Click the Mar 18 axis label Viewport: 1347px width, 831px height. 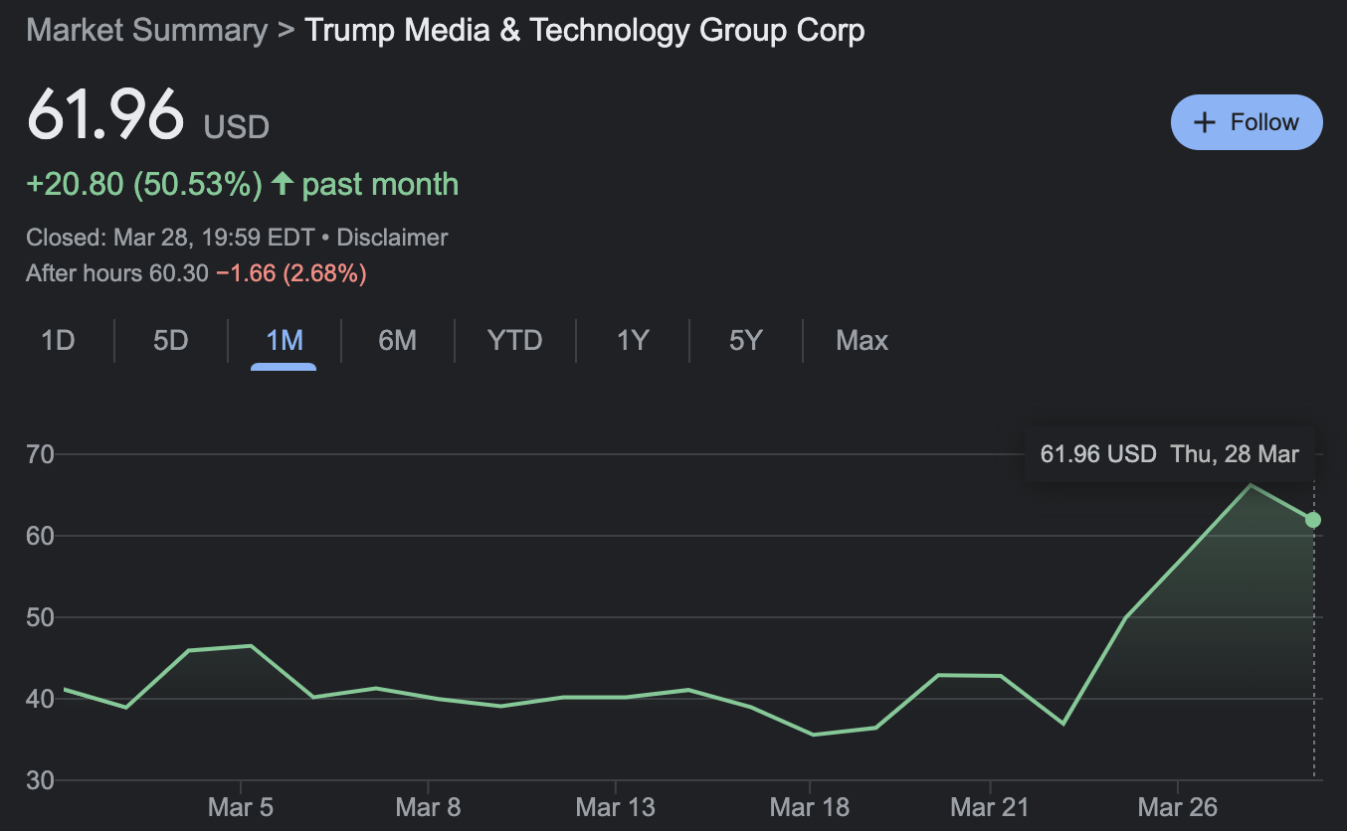click(x=810, y=806)
